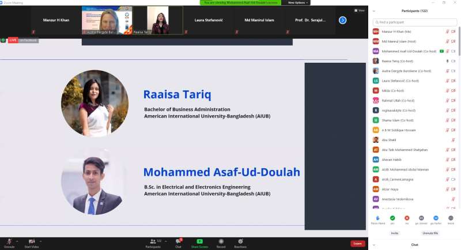Collapse the Chat panel chevron
The image size is (461, 250).
tap(374, 245)
